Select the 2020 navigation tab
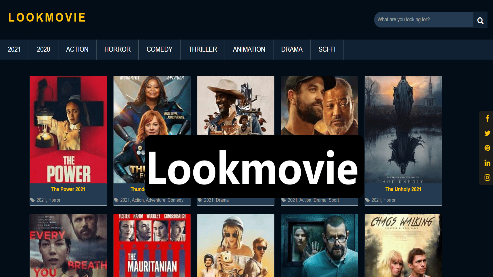The height and width of the screenshot is (277, 493). 43,50
